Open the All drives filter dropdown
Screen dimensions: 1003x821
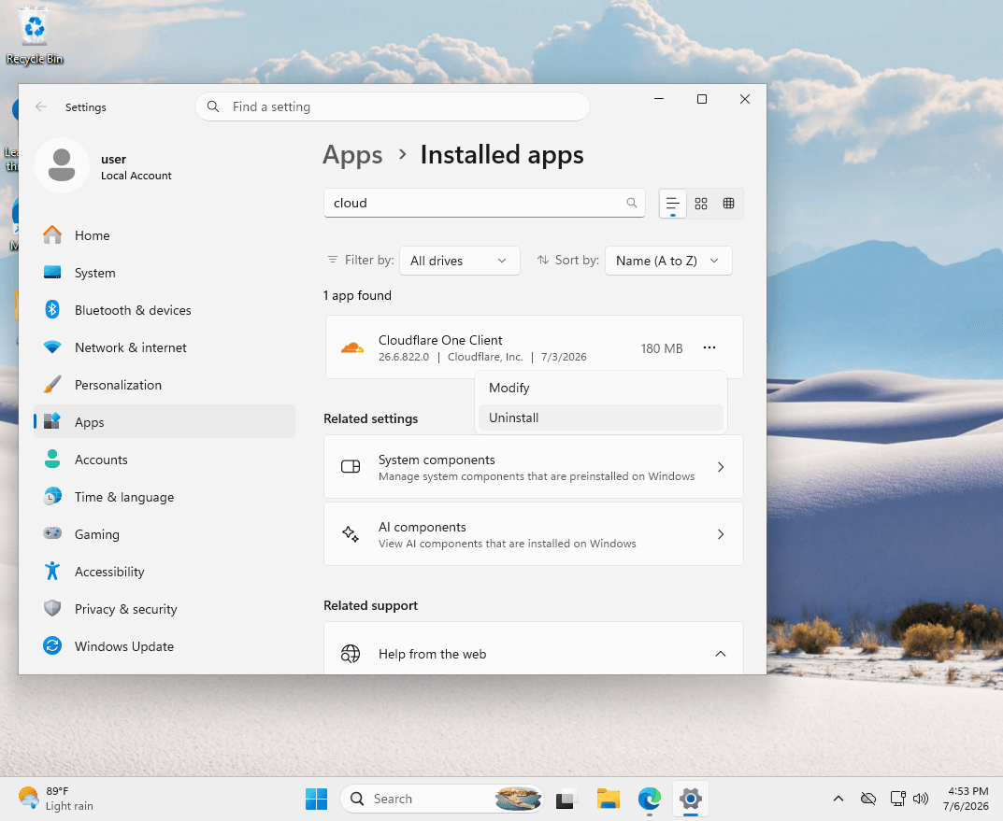[459, 261]
